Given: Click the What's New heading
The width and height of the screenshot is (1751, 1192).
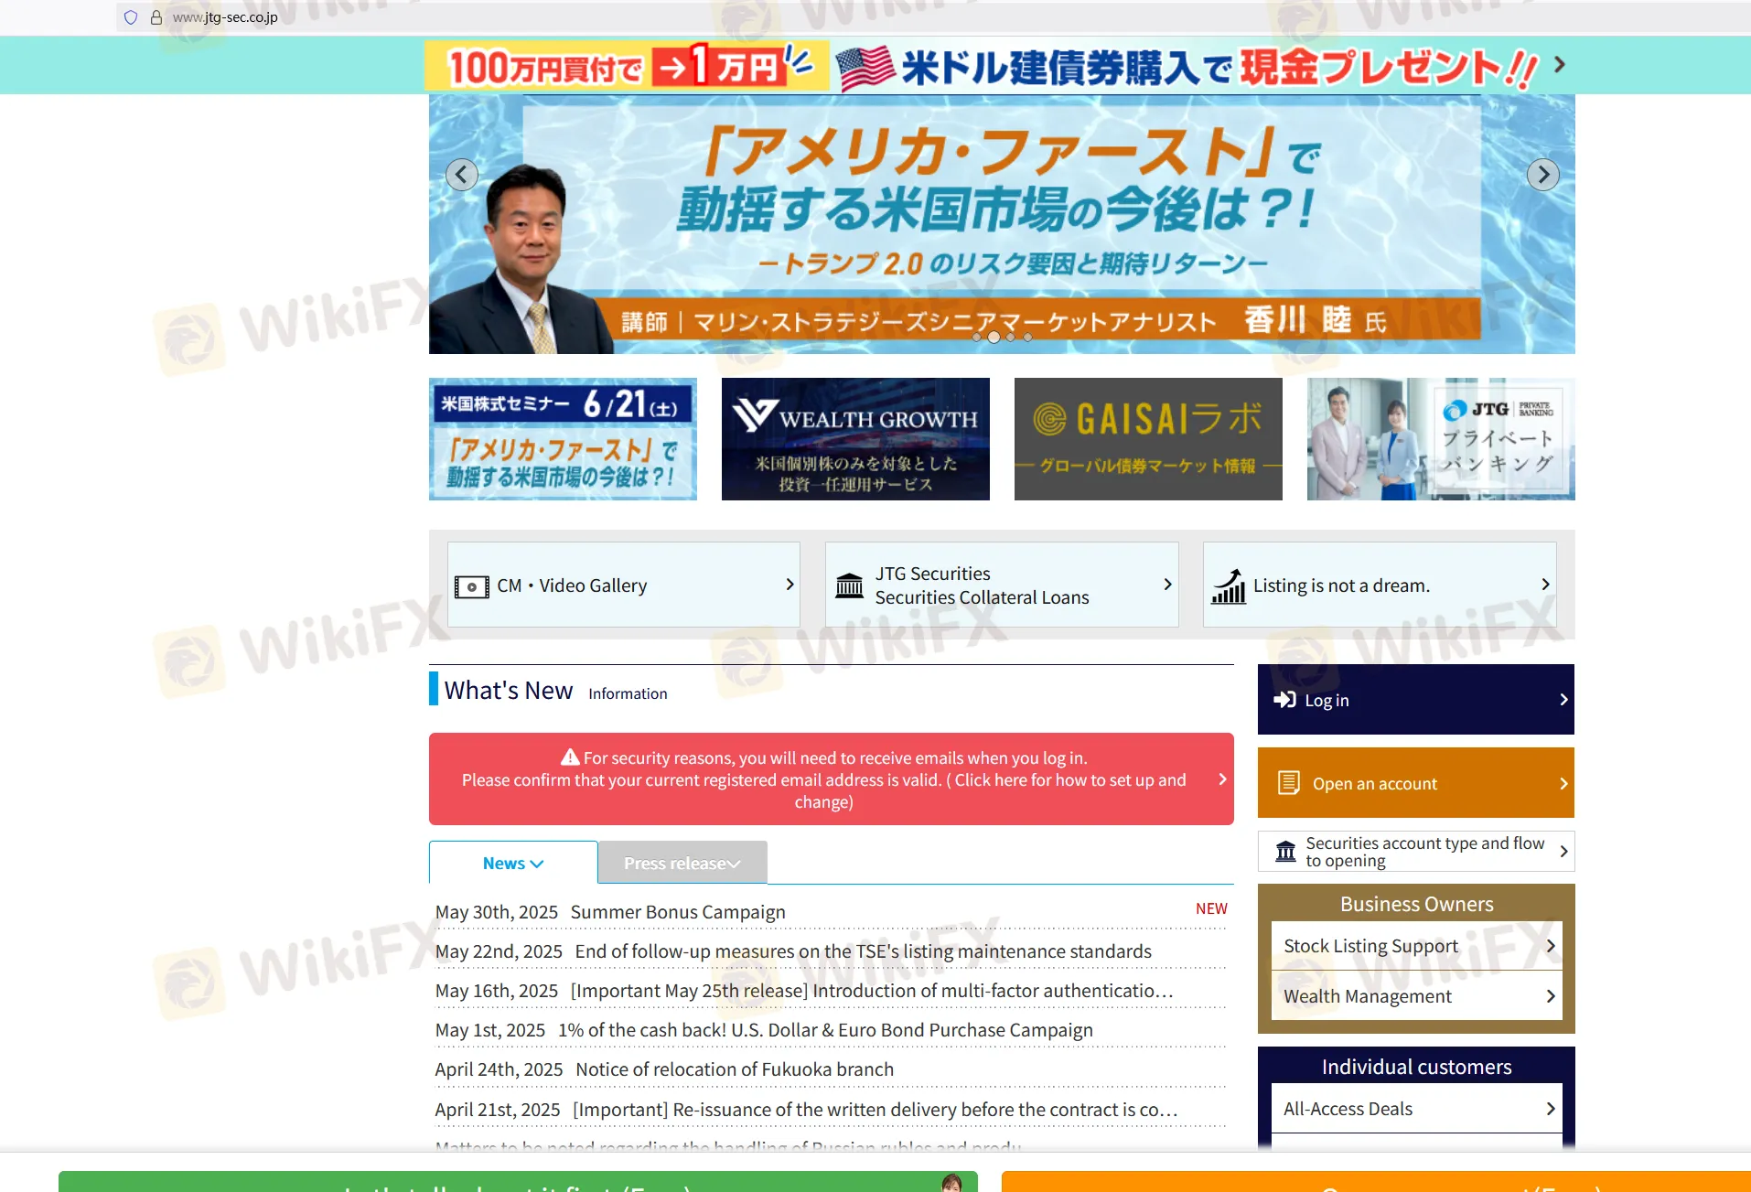Looking at the screenshot, I should coord(509,691).
